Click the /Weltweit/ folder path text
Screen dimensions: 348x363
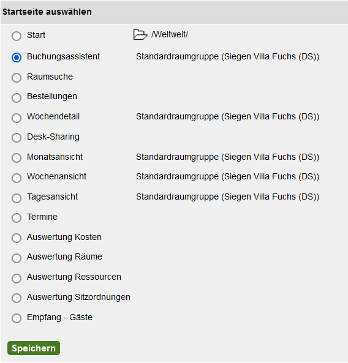pyautogui.click(x=170, y=34)
